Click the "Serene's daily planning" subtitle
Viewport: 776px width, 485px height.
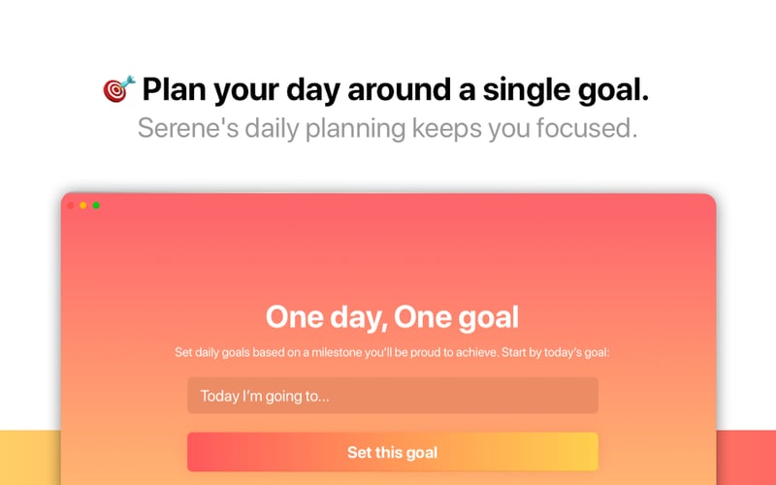tap(387, 128)
